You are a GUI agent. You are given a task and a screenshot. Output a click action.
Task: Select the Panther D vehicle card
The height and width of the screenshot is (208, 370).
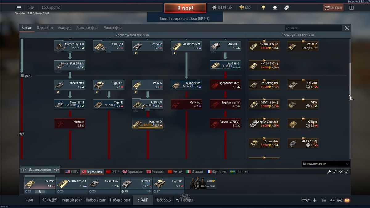pyautogui.click(x=148, y=124)
